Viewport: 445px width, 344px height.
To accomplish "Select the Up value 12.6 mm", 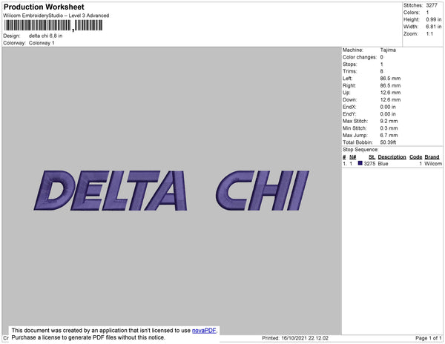I will click(x=391, y=93).
